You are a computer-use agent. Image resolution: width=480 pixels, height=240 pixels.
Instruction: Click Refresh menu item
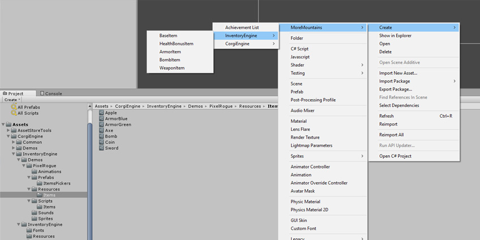[414, 116]
